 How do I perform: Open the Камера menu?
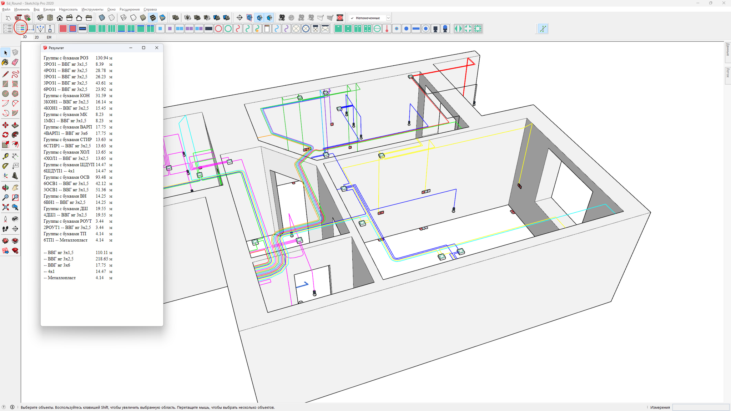(49, 9)
